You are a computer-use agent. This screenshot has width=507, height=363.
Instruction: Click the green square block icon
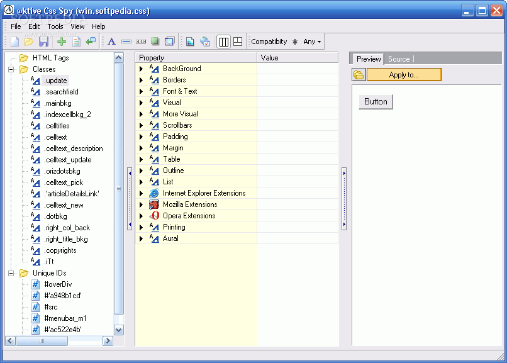(155, 41)
